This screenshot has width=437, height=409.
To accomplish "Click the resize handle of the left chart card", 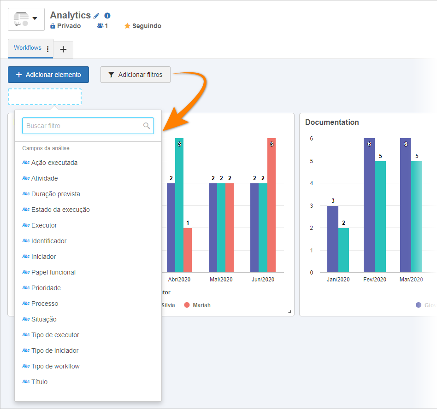I will pos(289,311).
